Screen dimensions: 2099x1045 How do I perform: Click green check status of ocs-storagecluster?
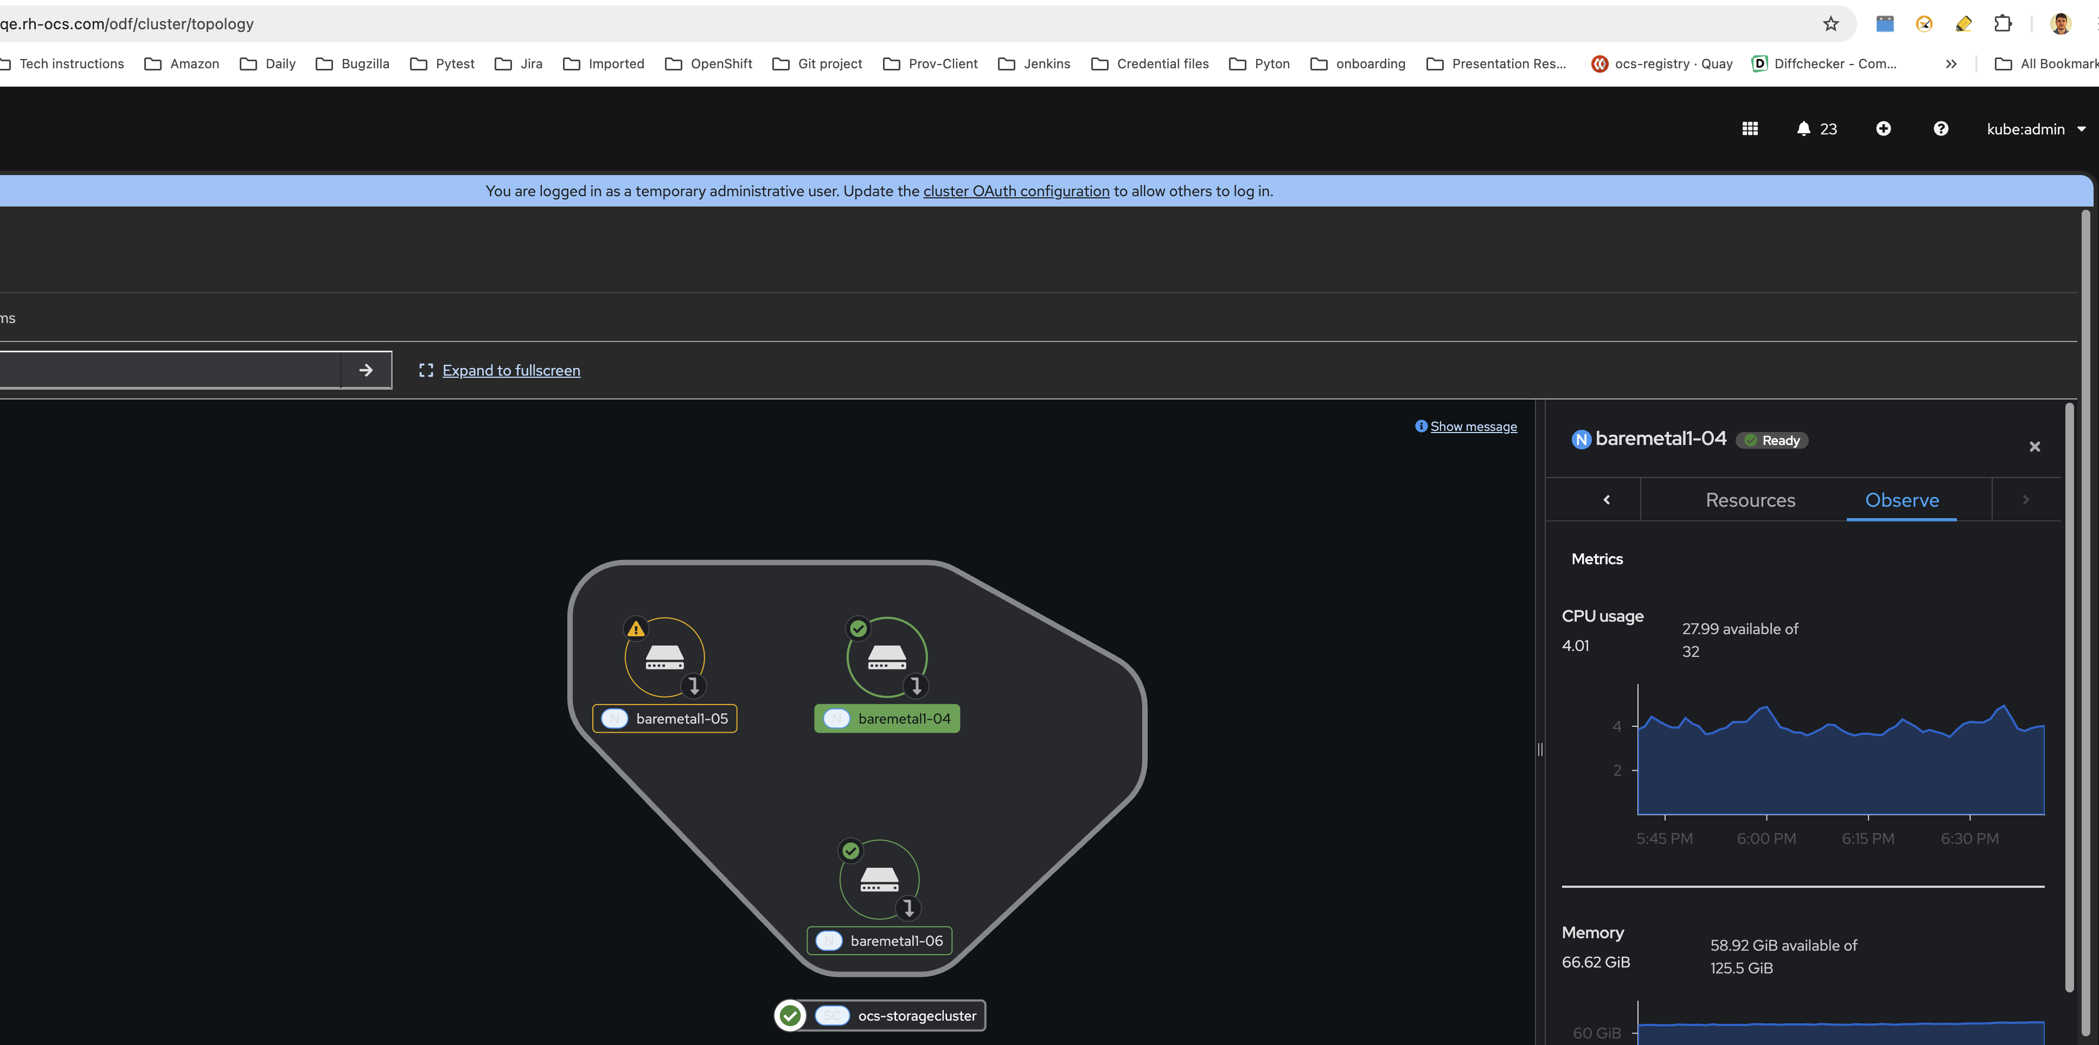coord(790,1016)
